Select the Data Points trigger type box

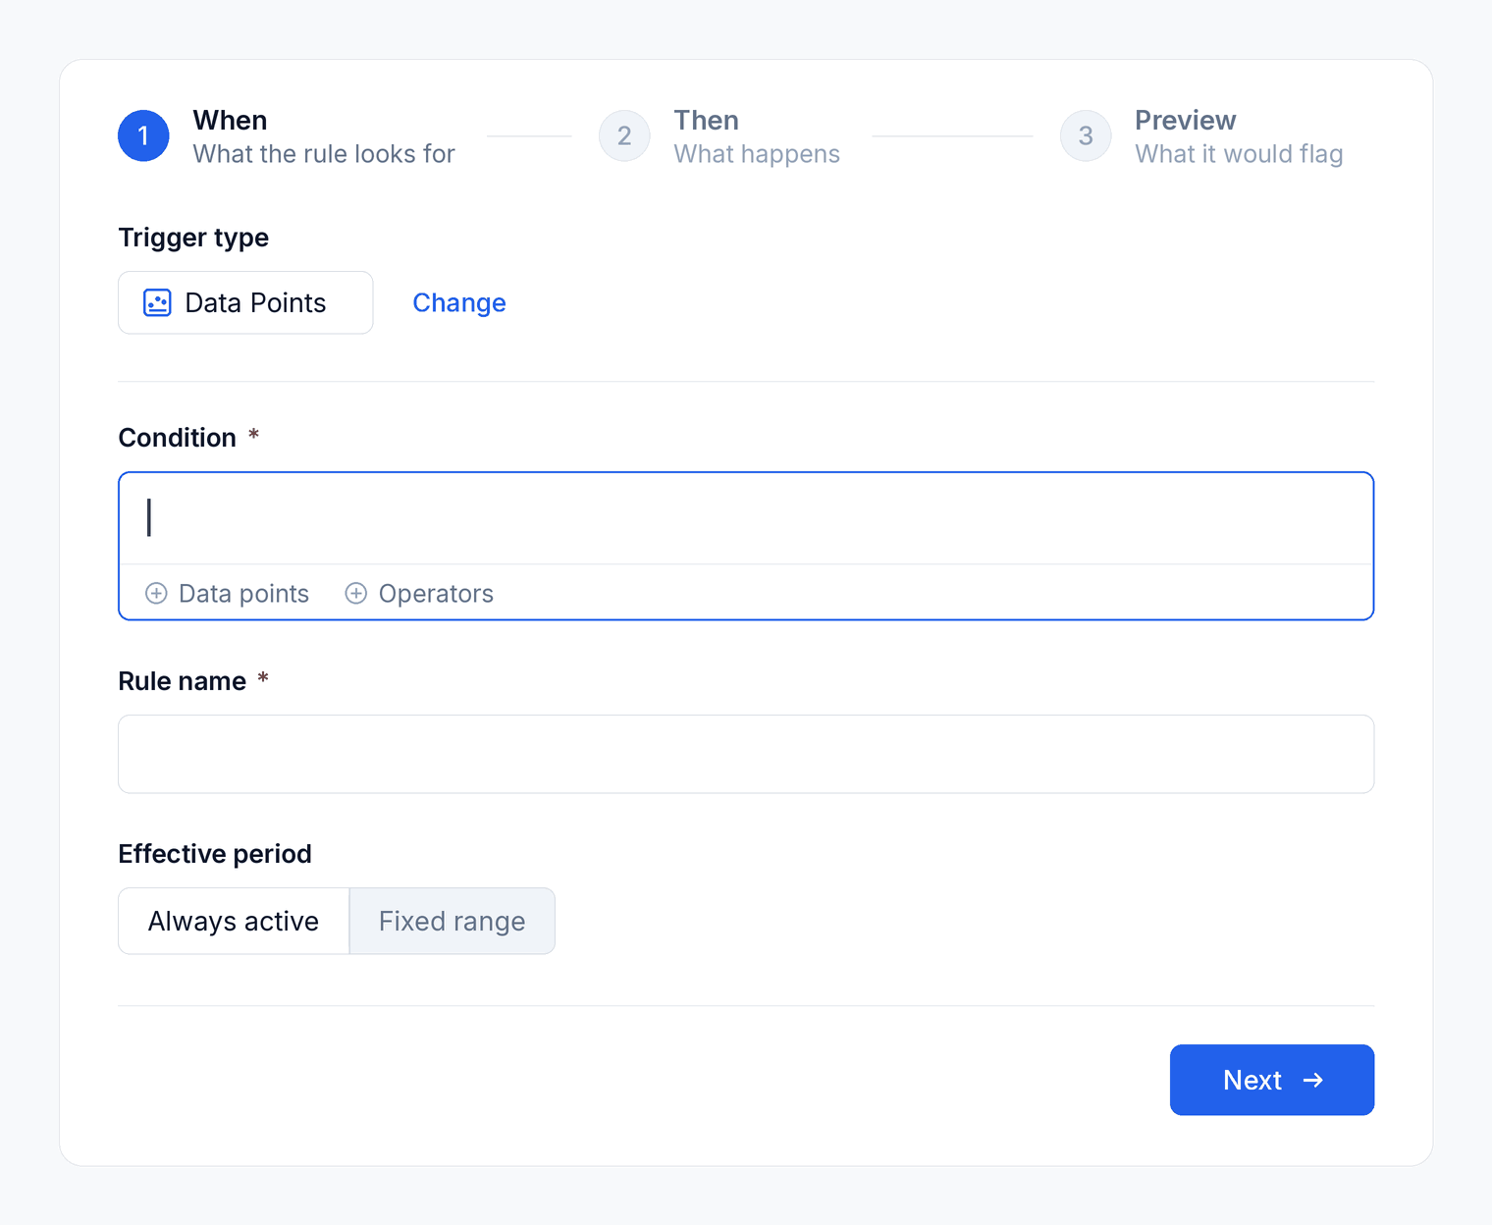(x=245, y=302)
